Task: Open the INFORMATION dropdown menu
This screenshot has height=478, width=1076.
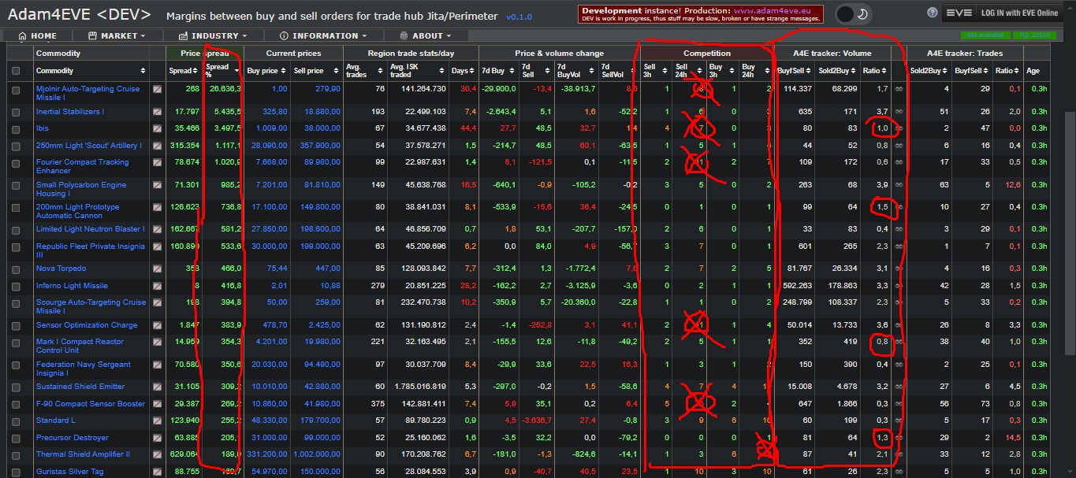Action: (x=323, y=35)
